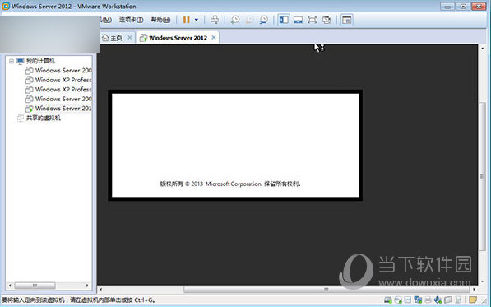Click inside the white guest setup dialog
The image size is (491, 307).
pyautogui.click(x=235, y=145)
